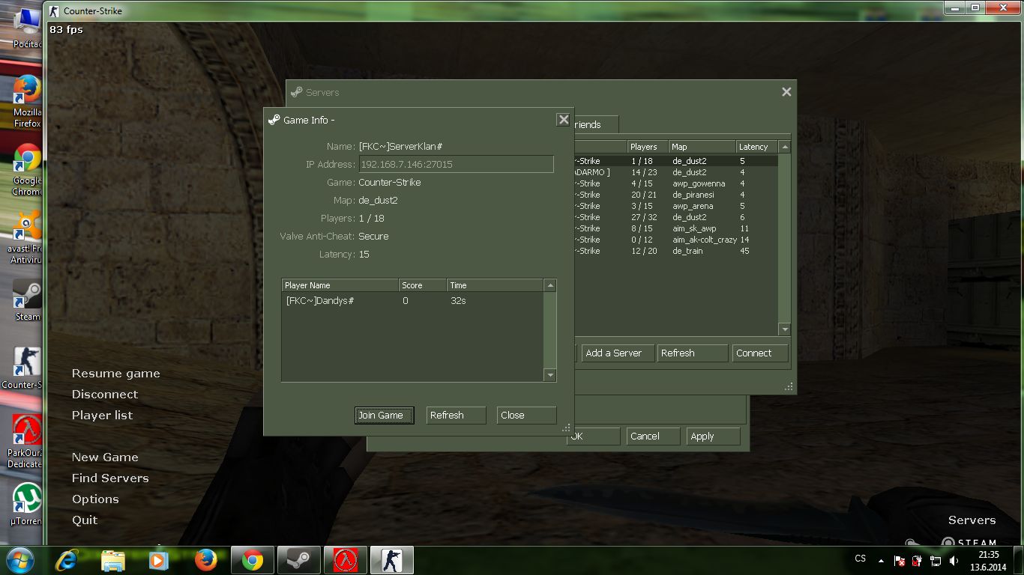
Task: Click the Join Game button
Action: tap(385, 415)
